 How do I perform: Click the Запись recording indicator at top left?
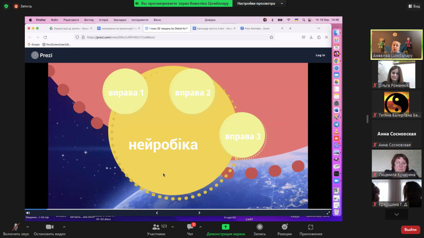coord(23,6)
